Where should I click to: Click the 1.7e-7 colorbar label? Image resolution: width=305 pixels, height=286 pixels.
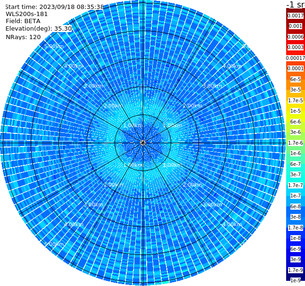pos(296,185)
